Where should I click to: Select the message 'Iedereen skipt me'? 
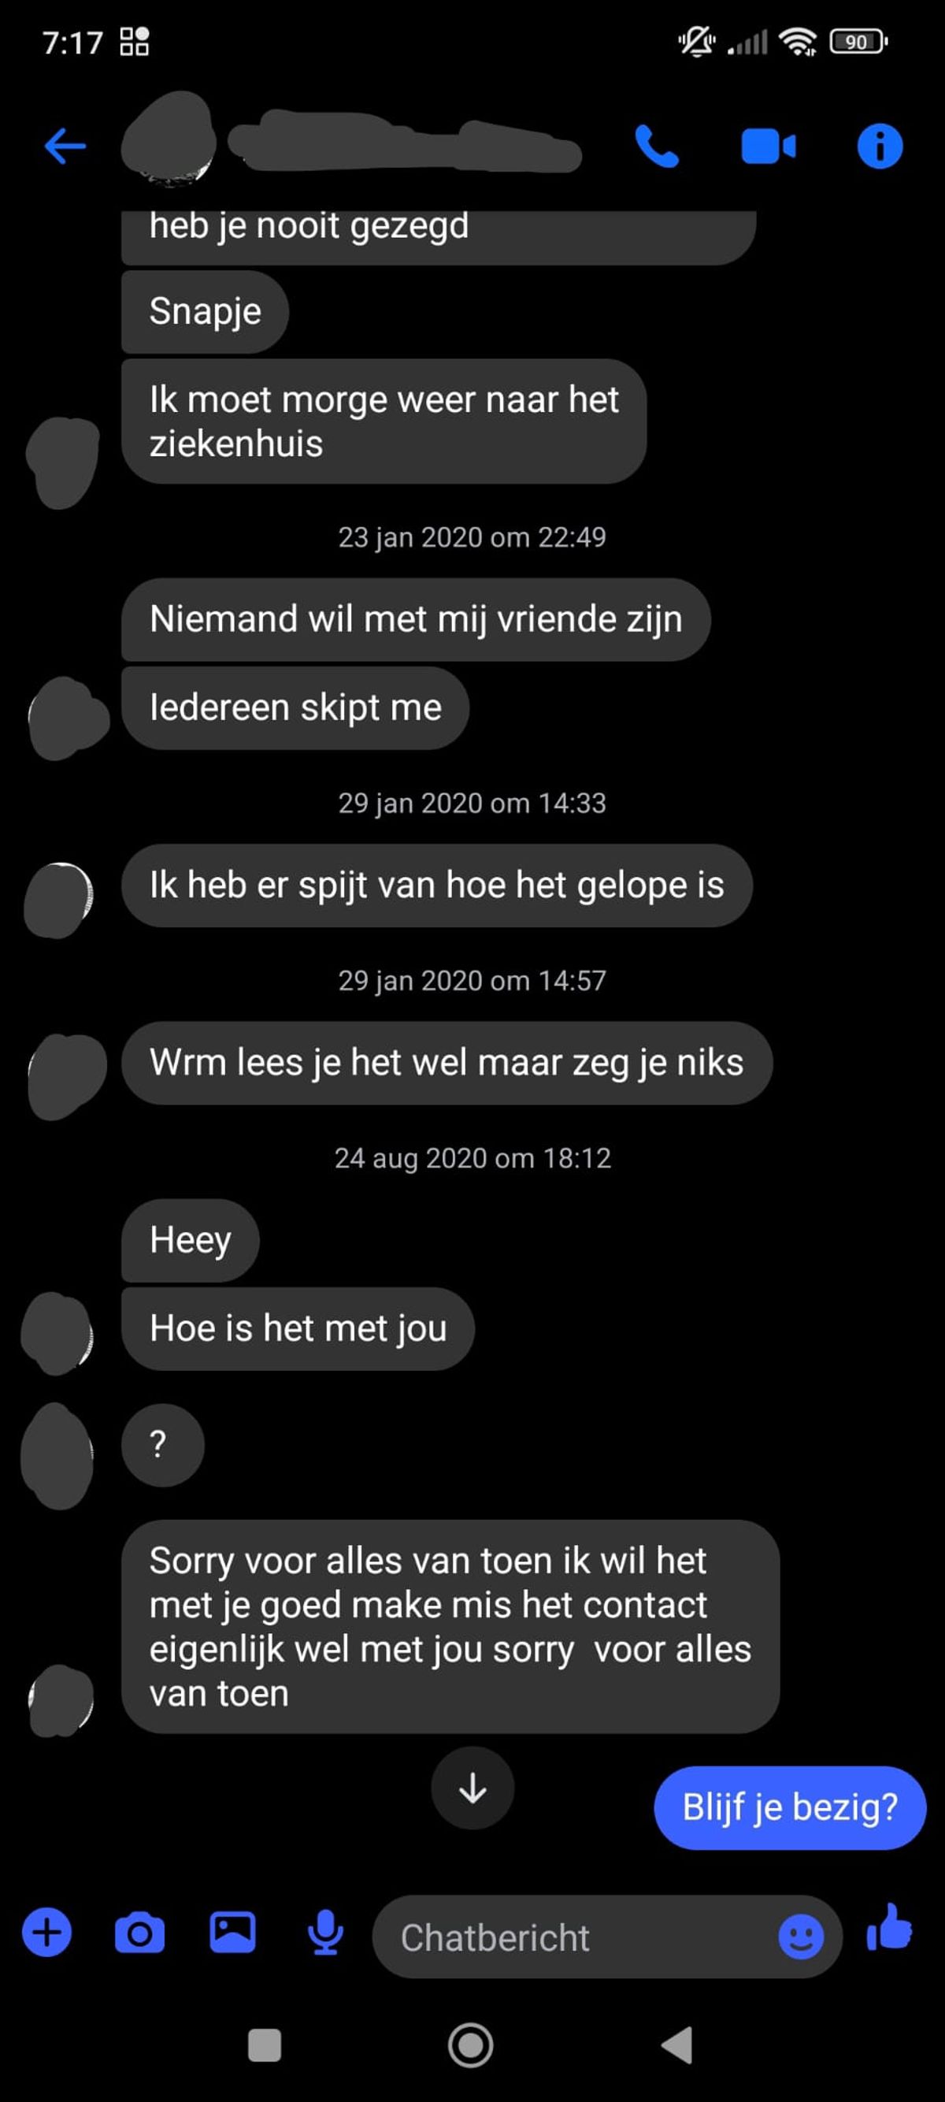coord(295,707)
